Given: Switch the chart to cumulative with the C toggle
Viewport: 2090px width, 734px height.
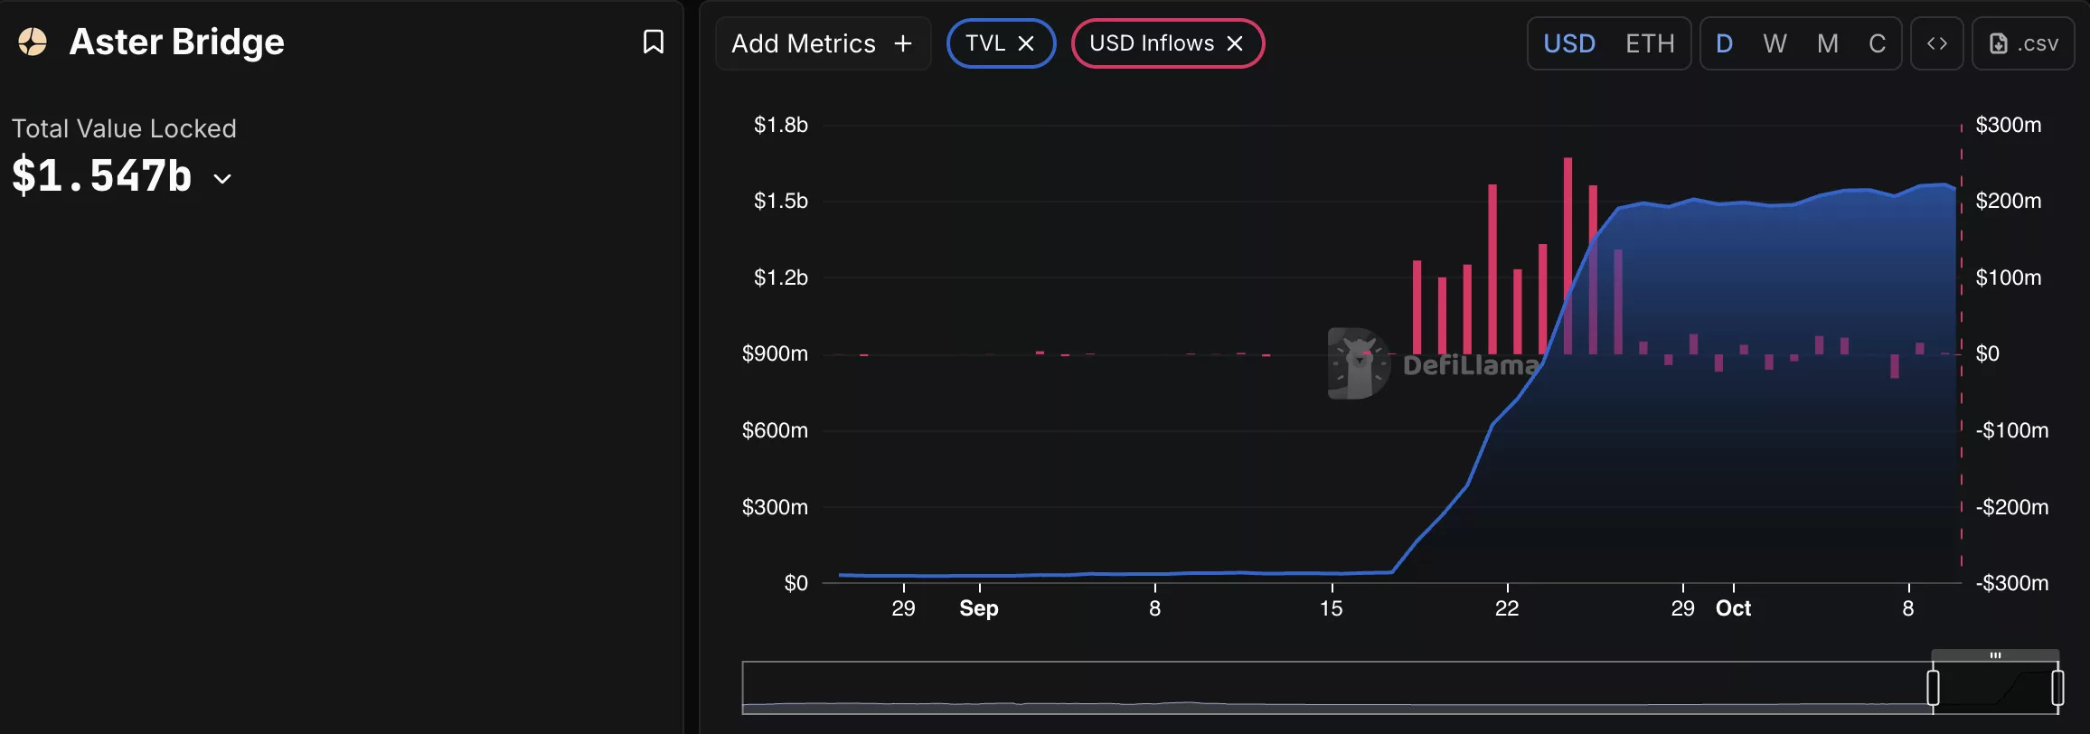Looking at the screenshot, I should [x=1878, y=42].
